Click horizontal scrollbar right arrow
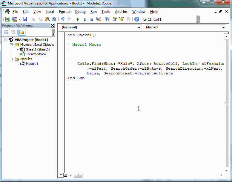Viewport: 232px width, 182px height. pyautogui.click(x=221, y=175)
